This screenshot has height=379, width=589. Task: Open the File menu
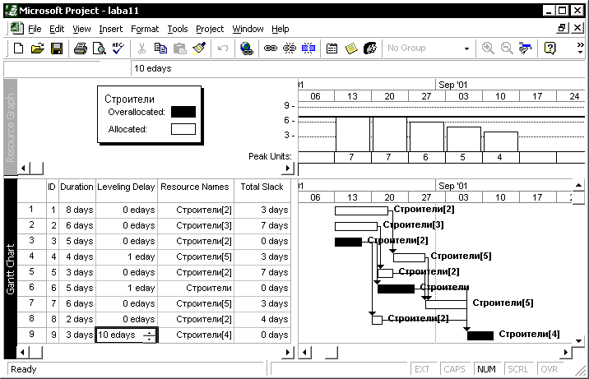[35, 29]
